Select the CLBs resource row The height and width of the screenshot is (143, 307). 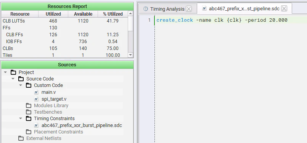(64, 48)
